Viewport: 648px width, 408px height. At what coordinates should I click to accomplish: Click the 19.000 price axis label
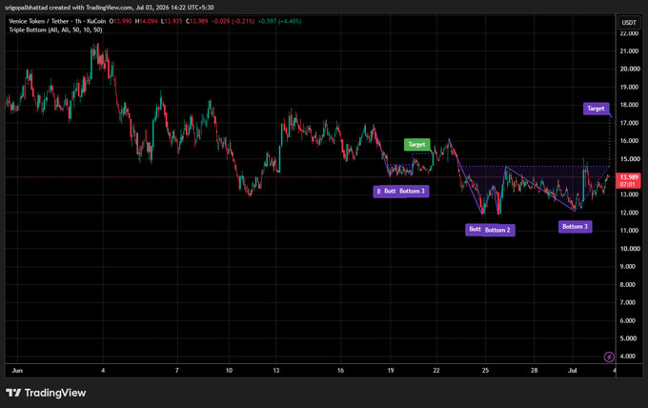tap(629, 87)
